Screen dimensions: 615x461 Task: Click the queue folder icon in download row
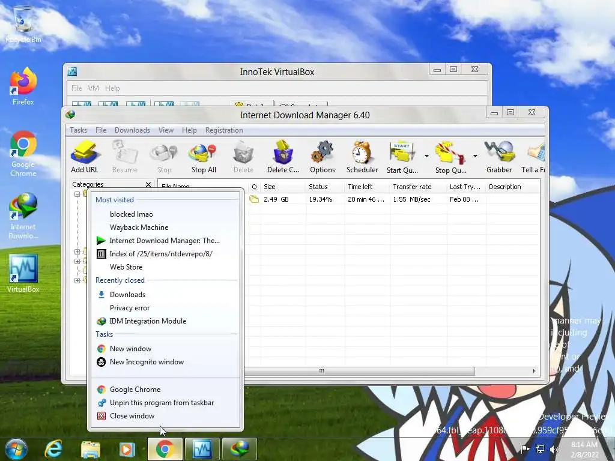point(254,199)
